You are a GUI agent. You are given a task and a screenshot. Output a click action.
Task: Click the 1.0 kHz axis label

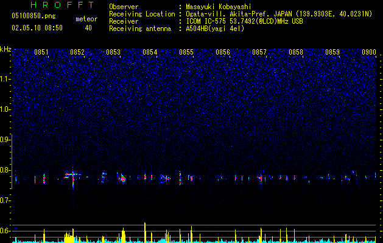pos(5,109)
